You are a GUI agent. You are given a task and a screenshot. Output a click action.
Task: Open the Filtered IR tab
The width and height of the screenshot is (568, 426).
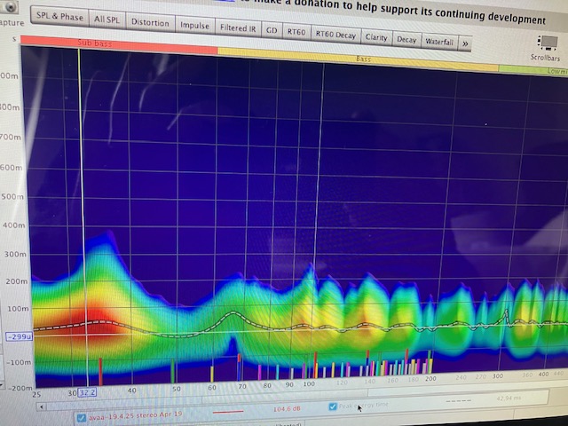tap(238, 28)
